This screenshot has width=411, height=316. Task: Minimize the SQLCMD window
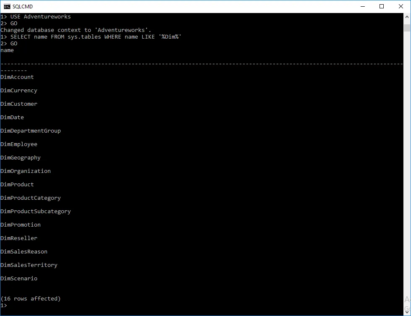click(362, 6)
